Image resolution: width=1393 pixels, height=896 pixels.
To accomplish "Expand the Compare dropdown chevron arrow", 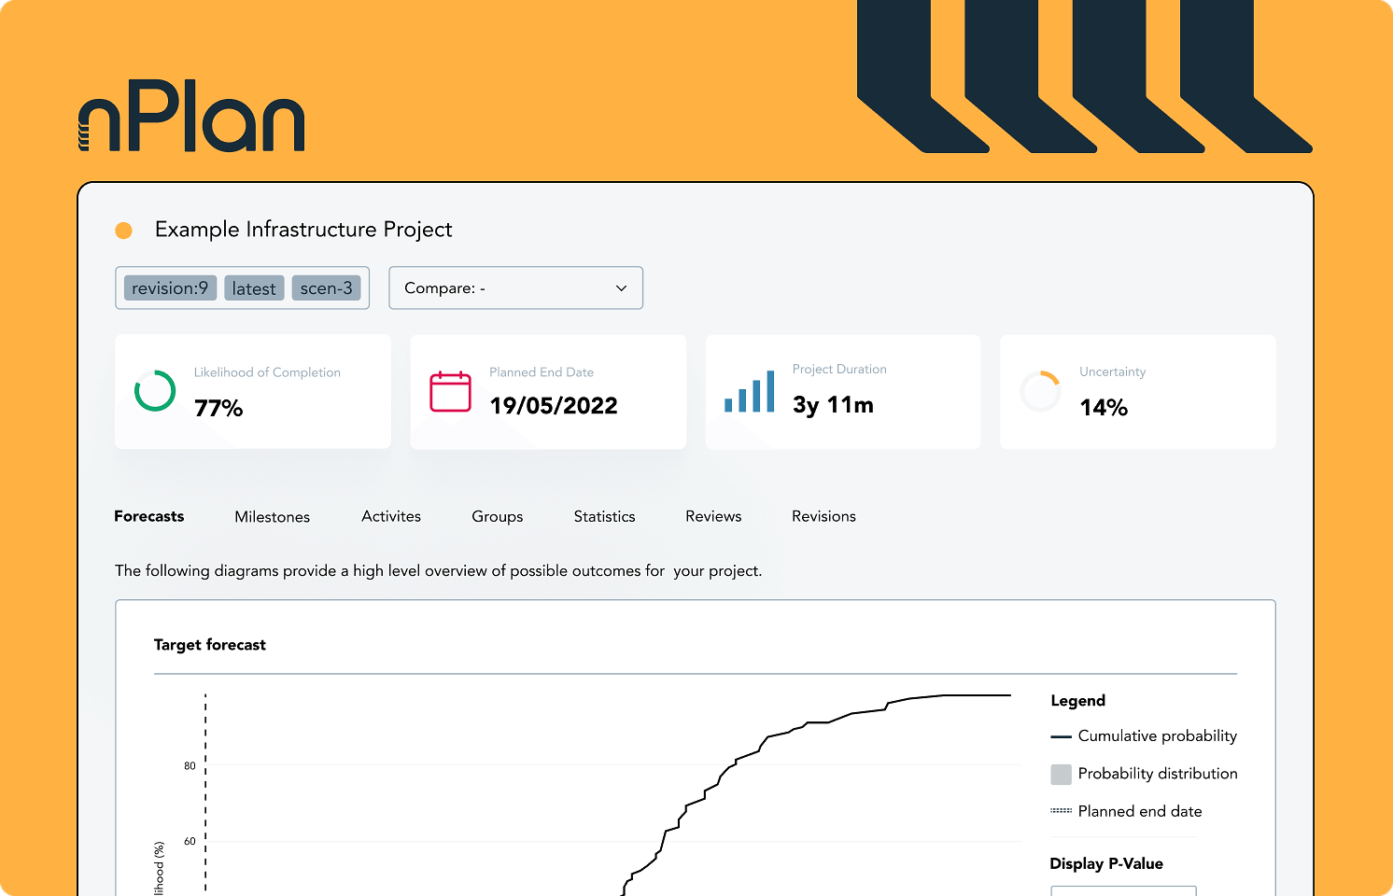I will 621,288.
